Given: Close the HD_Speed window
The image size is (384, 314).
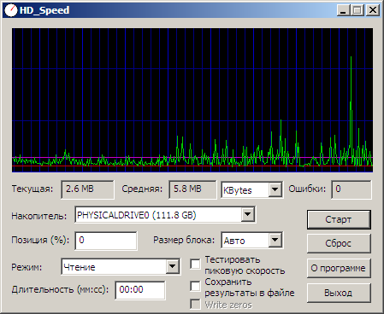Looking at the screenshot, I should pyautogui.click(x=372, y=10).
